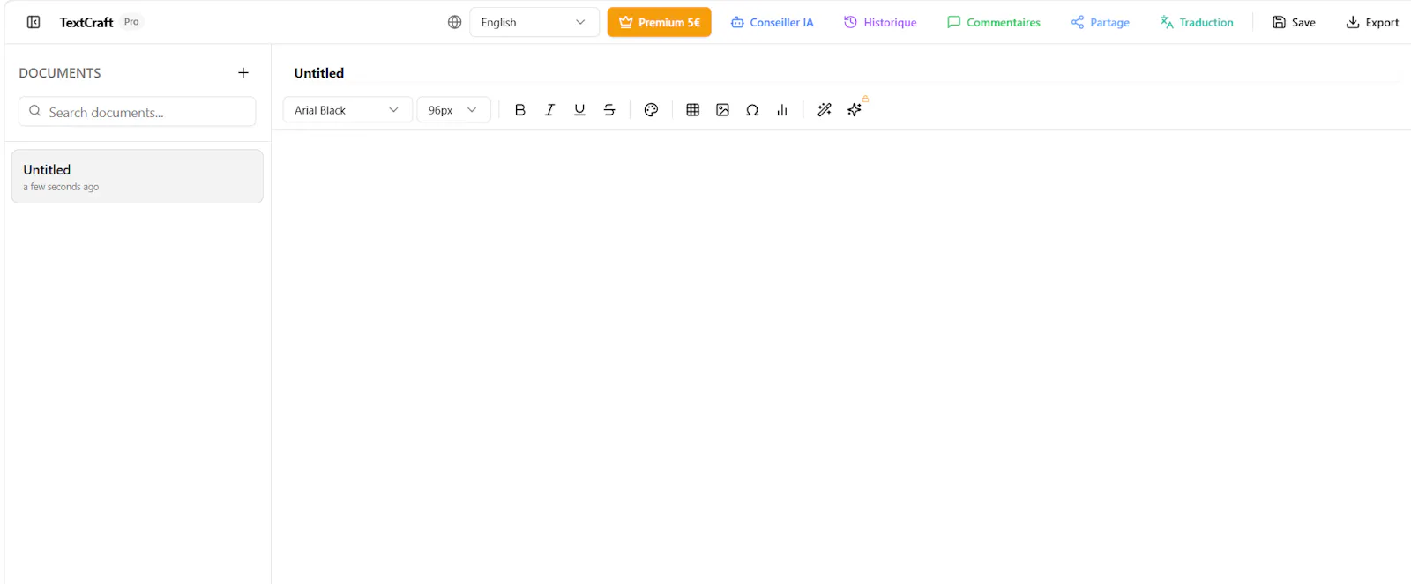Open the color palette picker
This screenshot has width=1411, height=584.
pos(652,110)
